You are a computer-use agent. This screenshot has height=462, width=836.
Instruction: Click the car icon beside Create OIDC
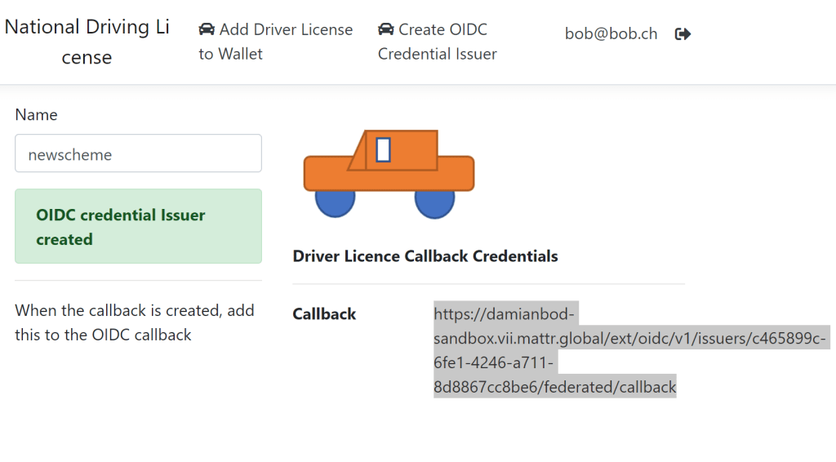coord(385,30)
